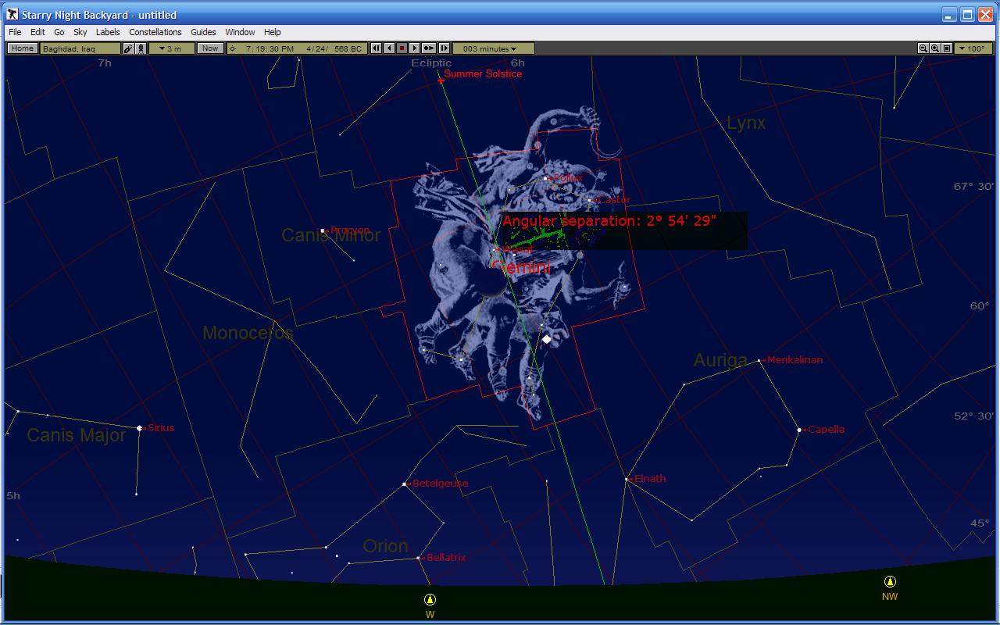Click the star Pollux in Gemini
1000x625 pixels.
pos(545,178)
